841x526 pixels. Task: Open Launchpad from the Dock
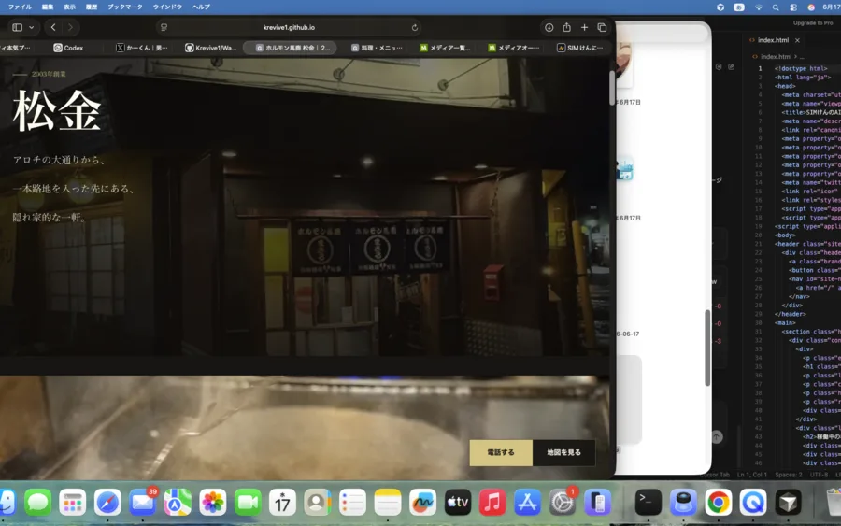(x=72, y=503)
